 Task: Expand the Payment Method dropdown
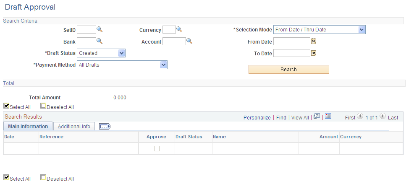[x=163, y=65]
